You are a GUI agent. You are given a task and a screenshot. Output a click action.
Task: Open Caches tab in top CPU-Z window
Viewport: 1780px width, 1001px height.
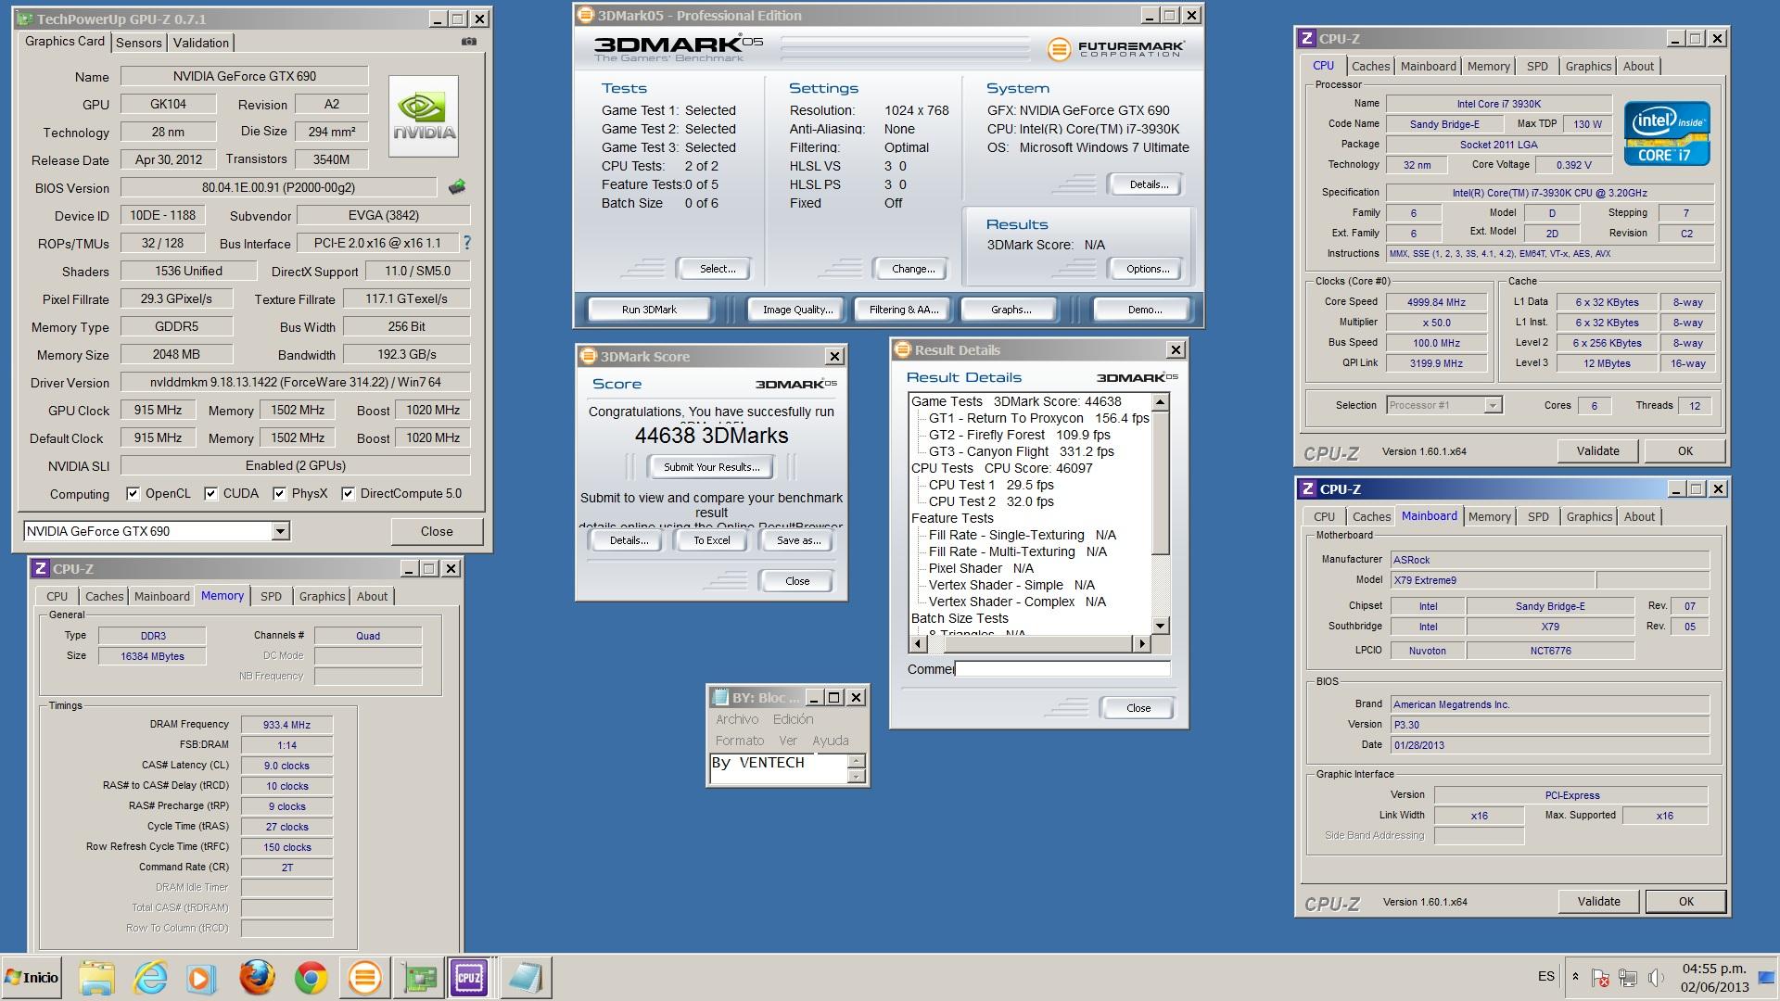coord(1370,66)
